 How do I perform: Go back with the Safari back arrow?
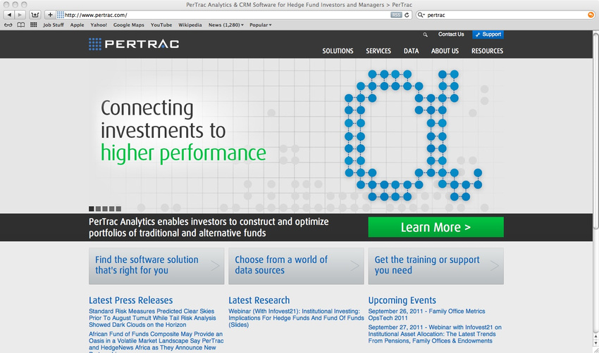coord(9,15)
